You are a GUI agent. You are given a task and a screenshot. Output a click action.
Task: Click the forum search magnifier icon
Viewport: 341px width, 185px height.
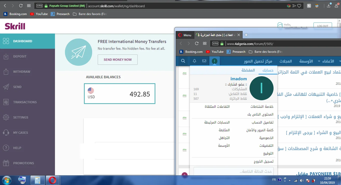(x=183, y=61)
